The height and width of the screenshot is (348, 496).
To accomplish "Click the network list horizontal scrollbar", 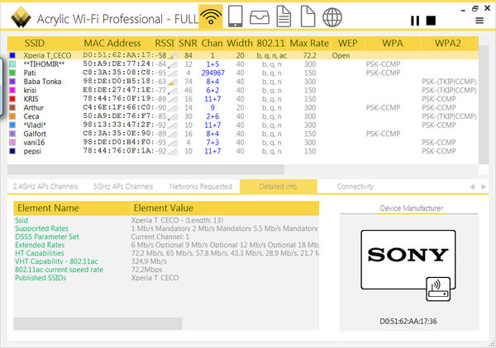I will [x=145, y=169].
